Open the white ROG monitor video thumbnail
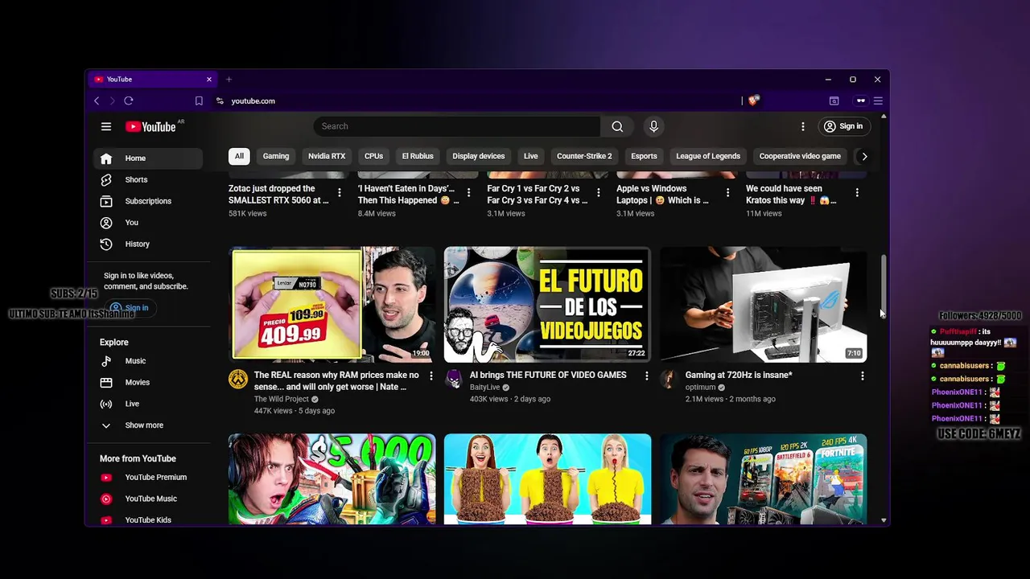 click(764, 304)
